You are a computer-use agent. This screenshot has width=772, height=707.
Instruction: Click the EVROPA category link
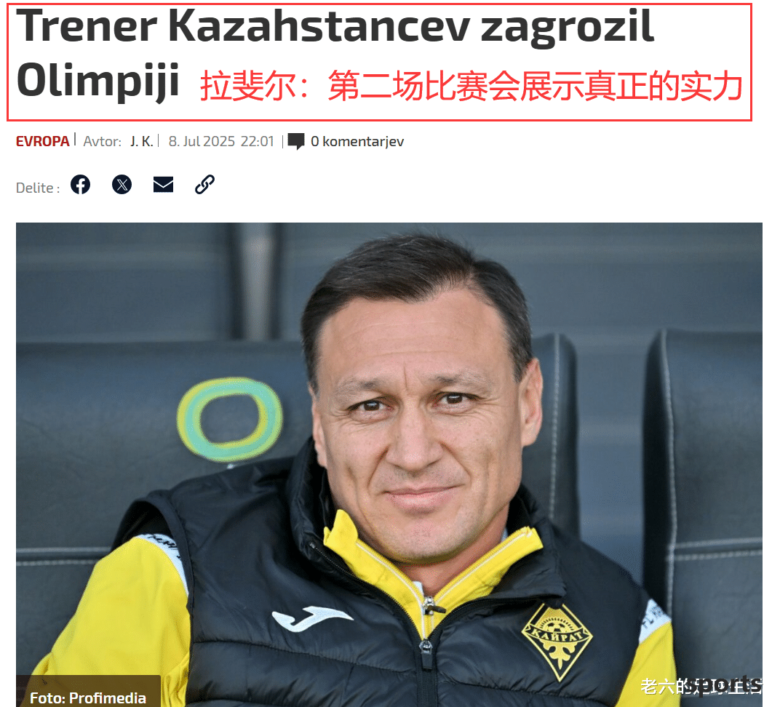point(42,142)
